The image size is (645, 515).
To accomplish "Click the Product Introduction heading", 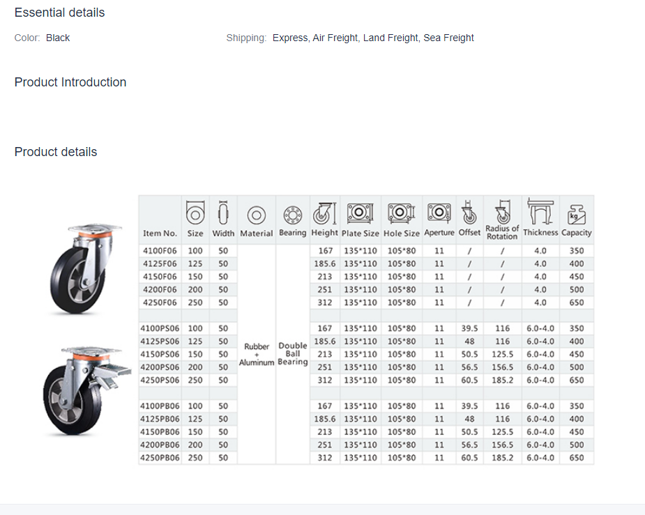I will [70, 82].
